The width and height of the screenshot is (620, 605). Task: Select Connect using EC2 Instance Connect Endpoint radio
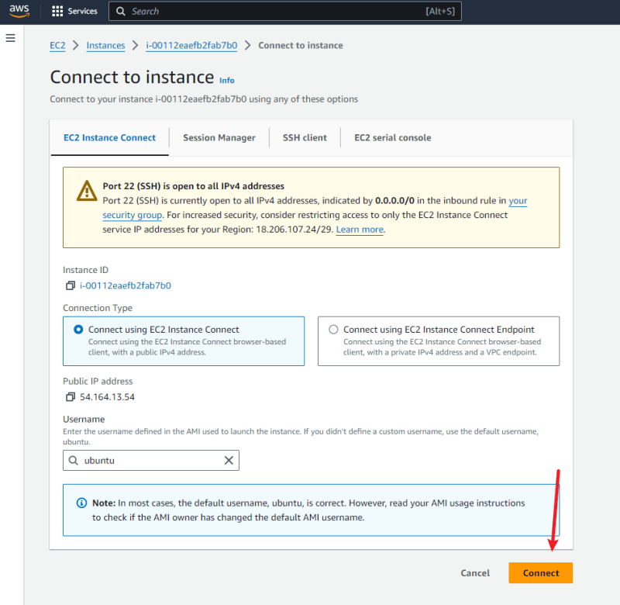333,329
